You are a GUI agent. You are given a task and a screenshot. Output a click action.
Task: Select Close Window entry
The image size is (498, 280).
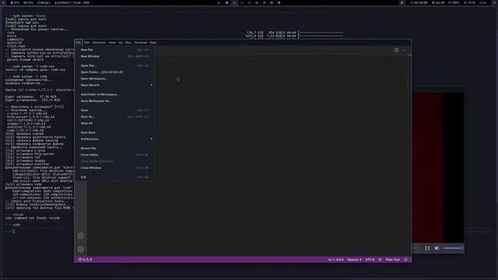click(x=114, y=168)
